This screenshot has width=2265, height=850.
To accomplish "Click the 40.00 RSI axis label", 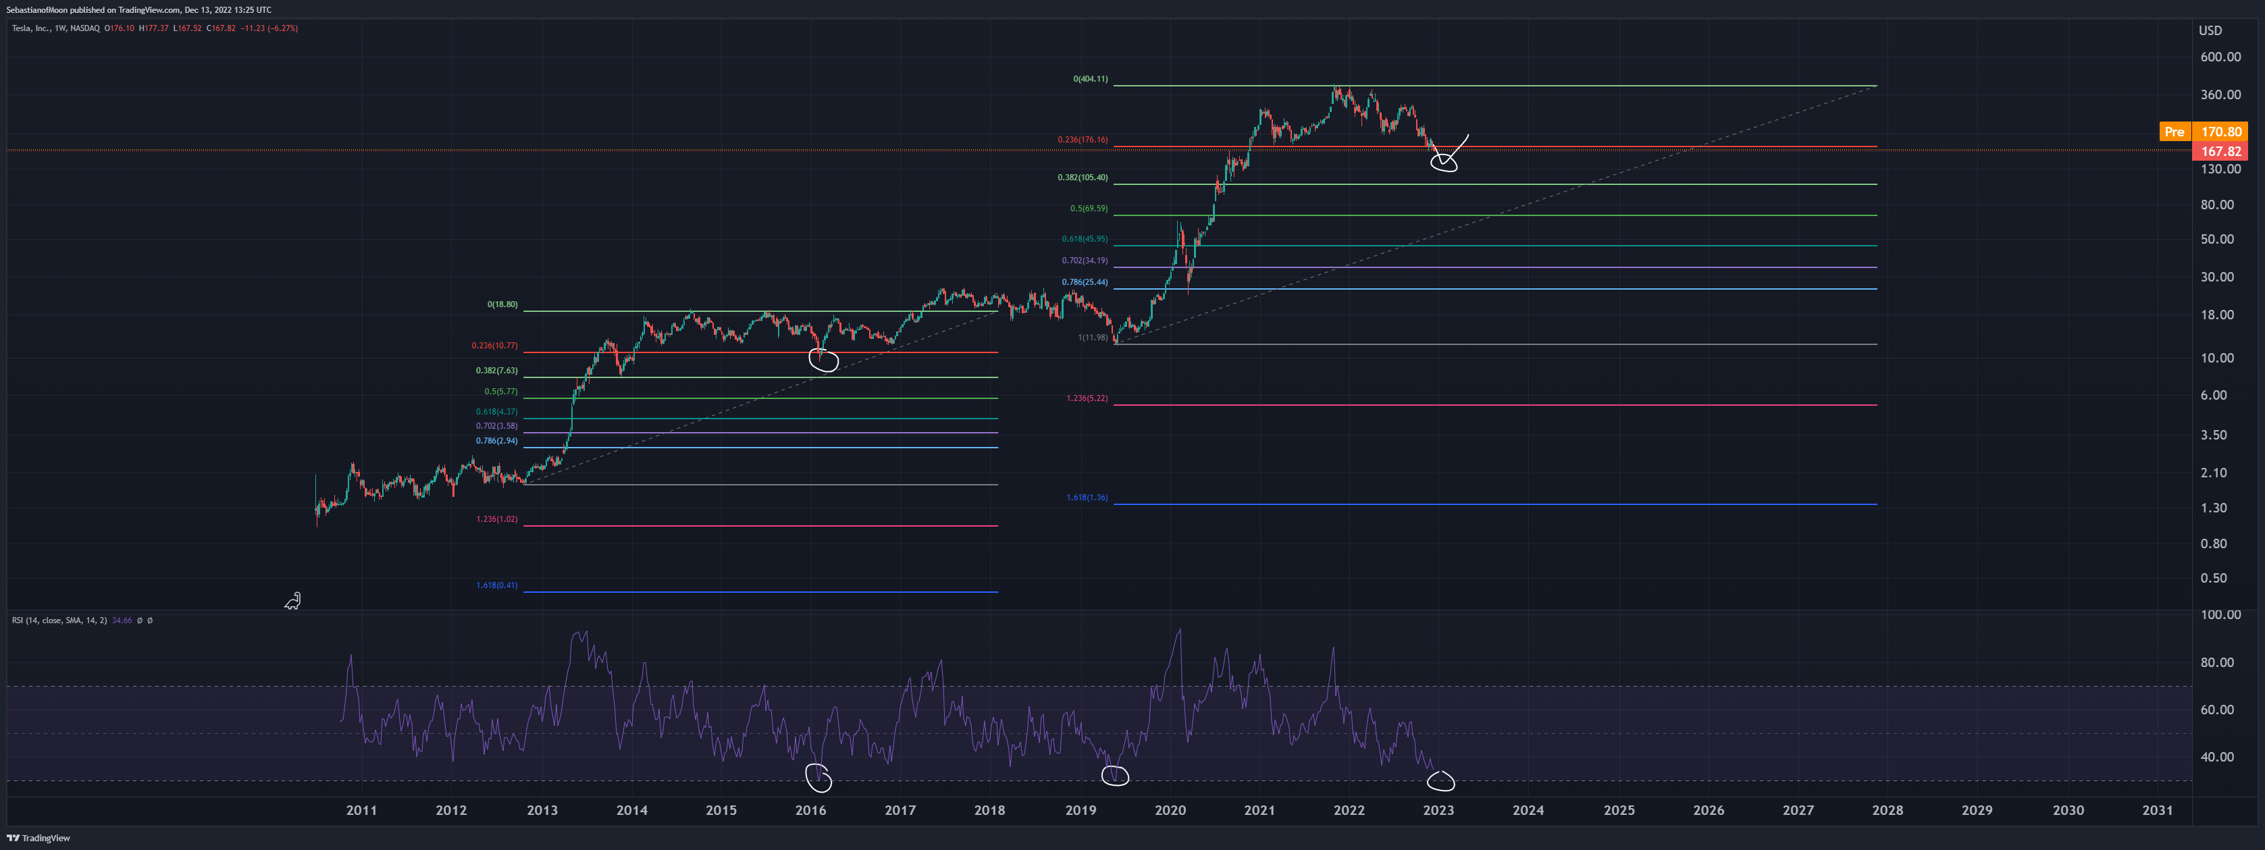I will [x=2216, y=757].
